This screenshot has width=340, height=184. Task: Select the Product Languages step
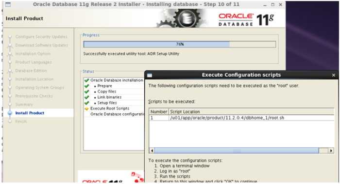(34, 62)
